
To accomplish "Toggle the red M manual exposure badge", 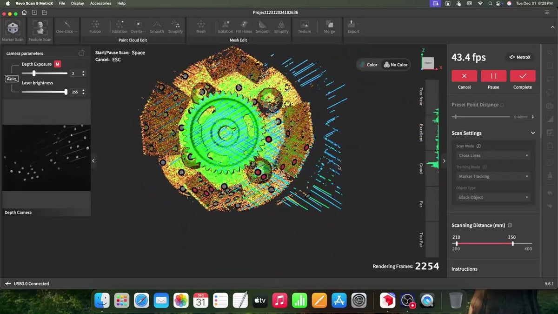I will pyautogui.click(x=57, y=64).
